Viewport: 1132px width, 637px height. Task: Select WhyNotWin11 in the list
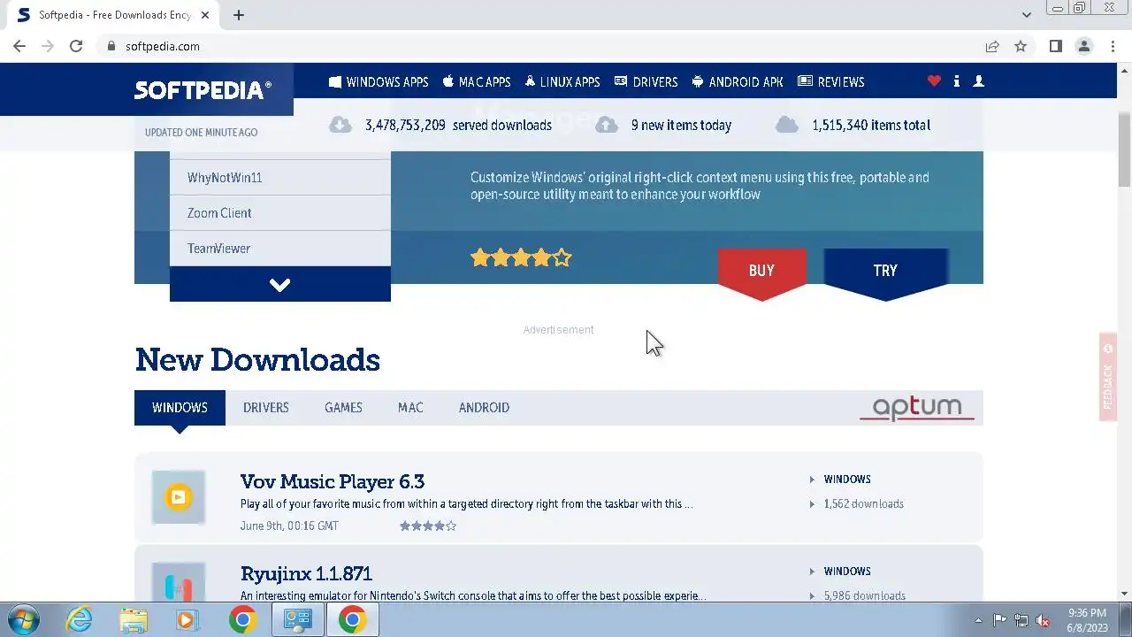click(x=280, y=178)
